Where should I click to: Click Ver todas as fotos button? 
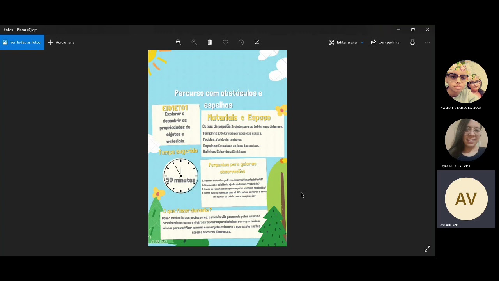pos(22,42)
